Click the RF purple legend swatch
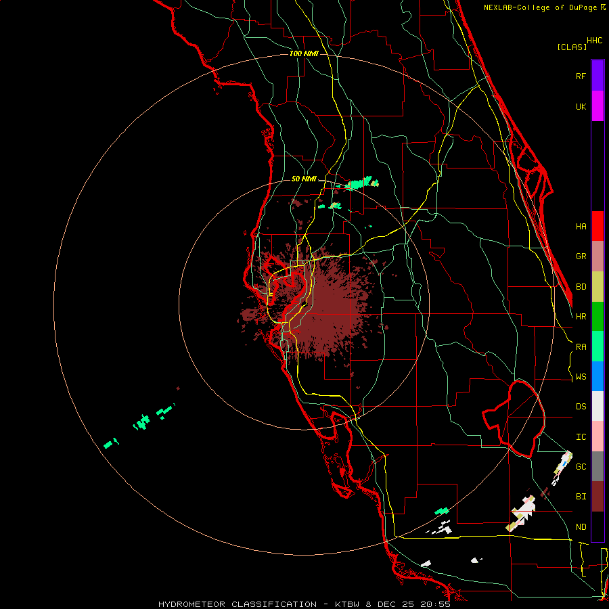This screenshot has height=609, width=609. pyautogui.click(x=597, y=76)
